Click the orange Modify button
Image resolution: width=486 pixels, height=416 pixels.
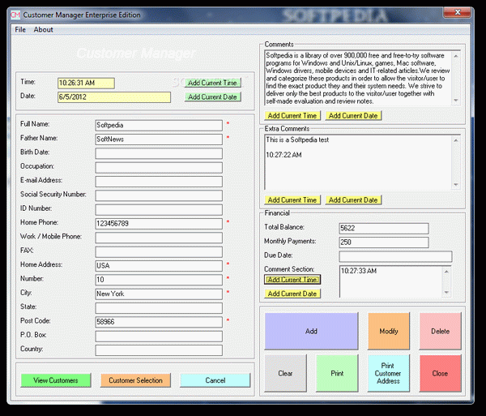coord(389,332)
